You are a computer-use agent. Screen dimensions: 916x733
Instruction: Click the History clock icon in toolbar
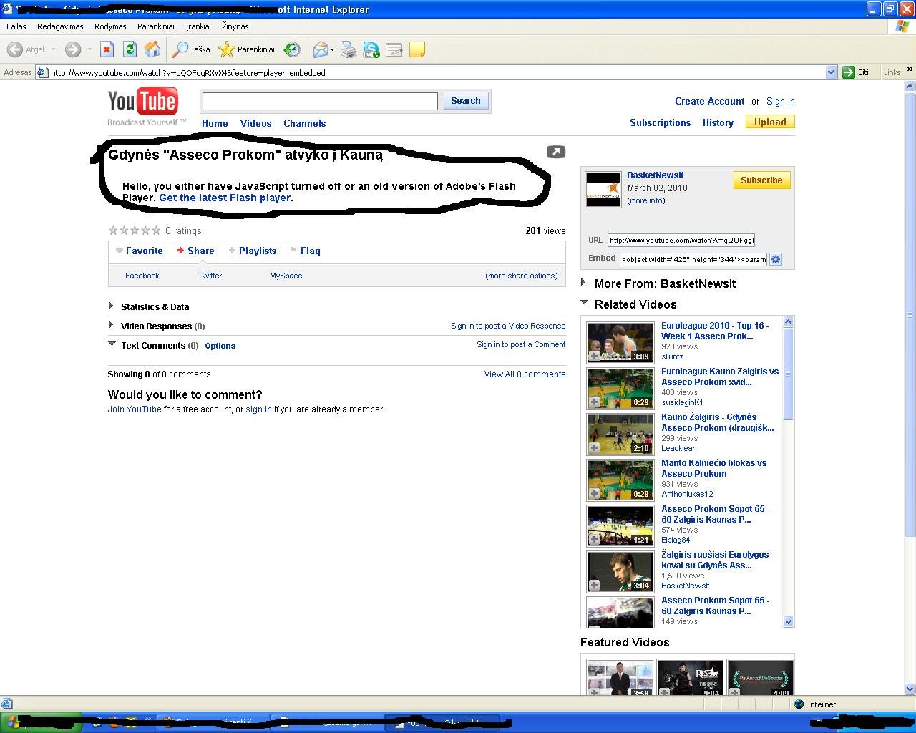click(x=292, y=49)
